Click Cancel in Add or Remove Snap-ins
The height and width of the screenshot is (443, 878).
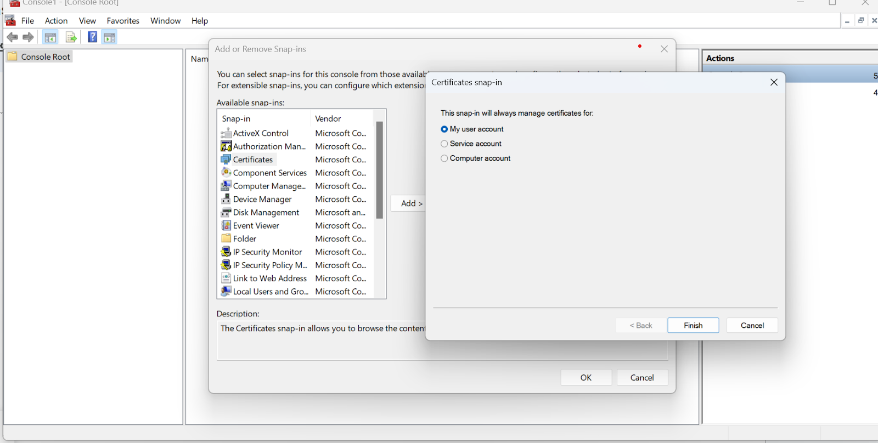pyautogui.click(x=642, y=377)
